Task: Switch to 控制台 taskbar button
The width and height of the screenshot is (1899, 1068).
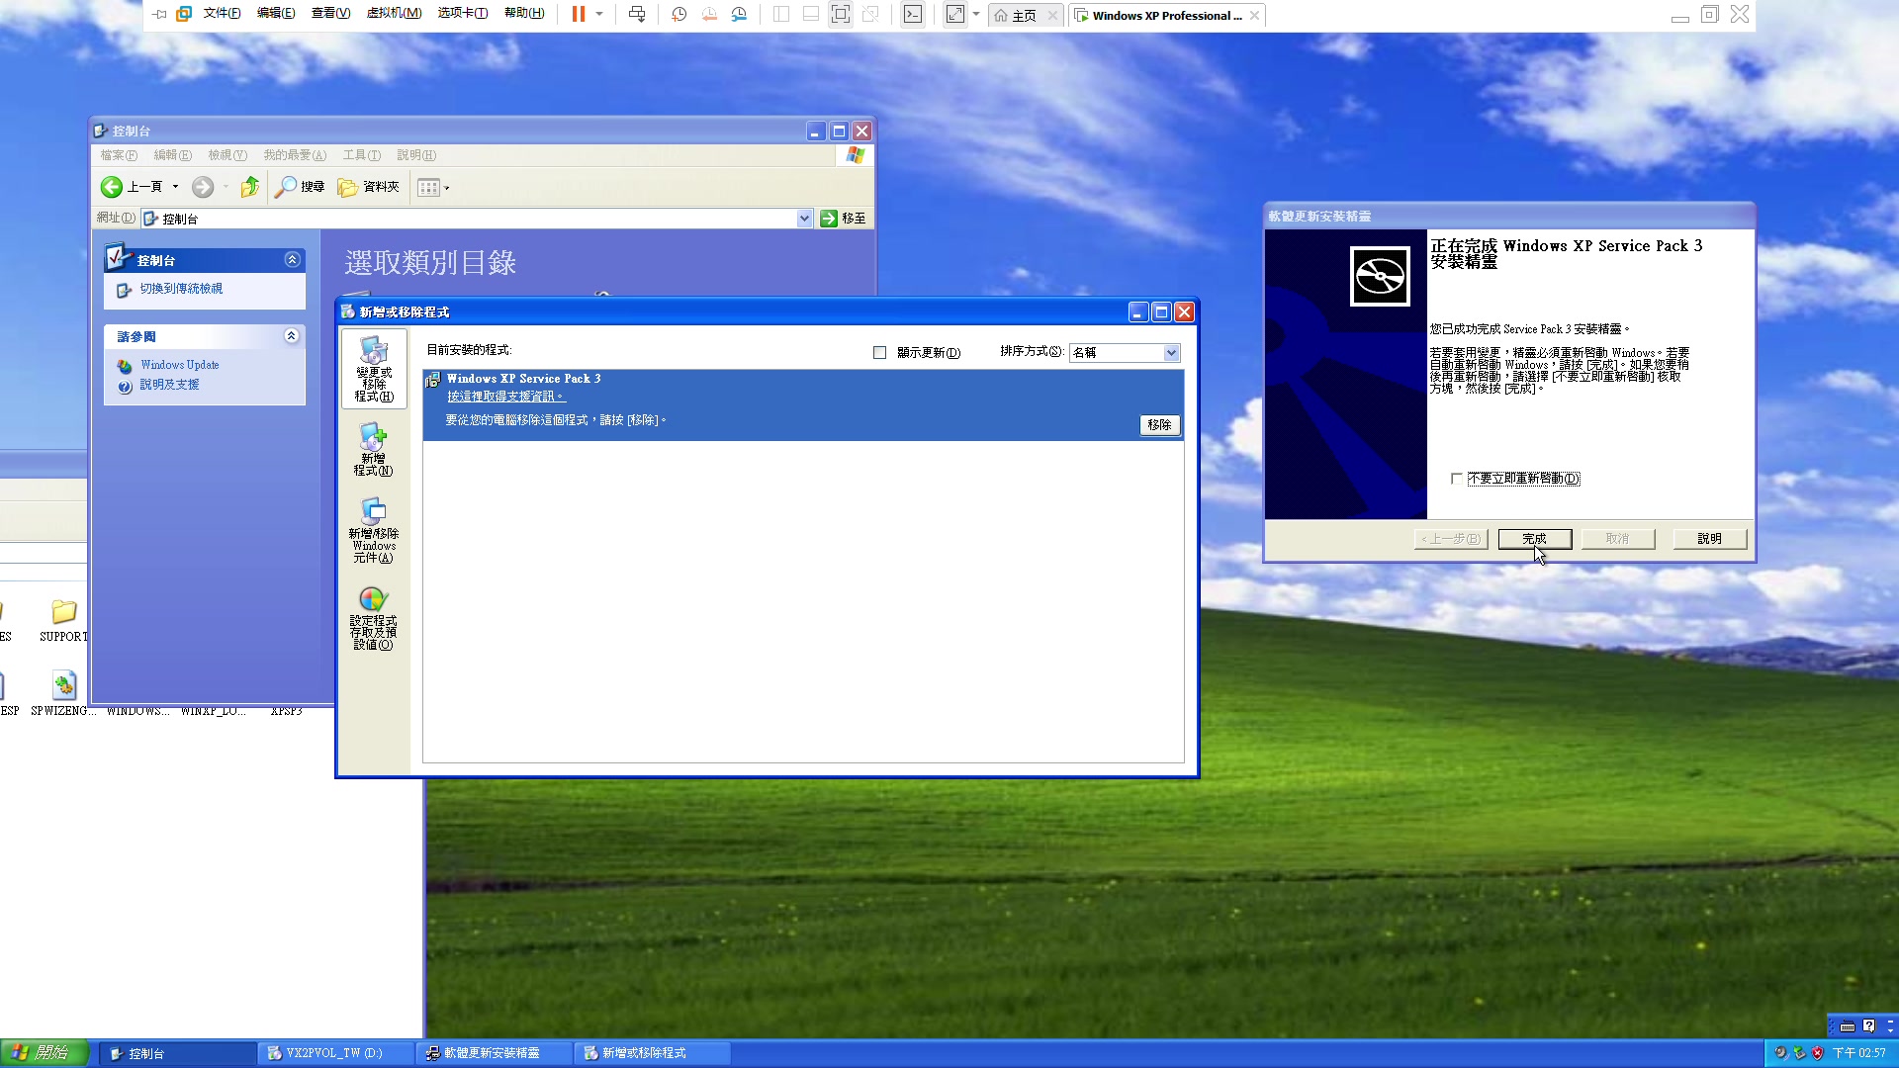Action: (x=178, y=1053)
